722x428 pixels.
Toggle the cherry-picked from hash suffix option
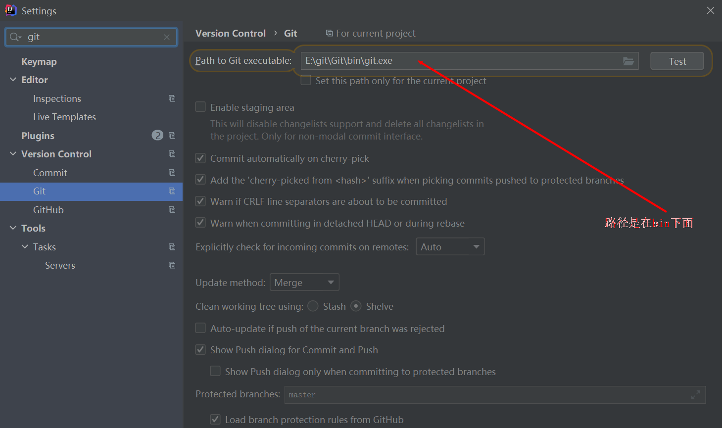point(200,180)
